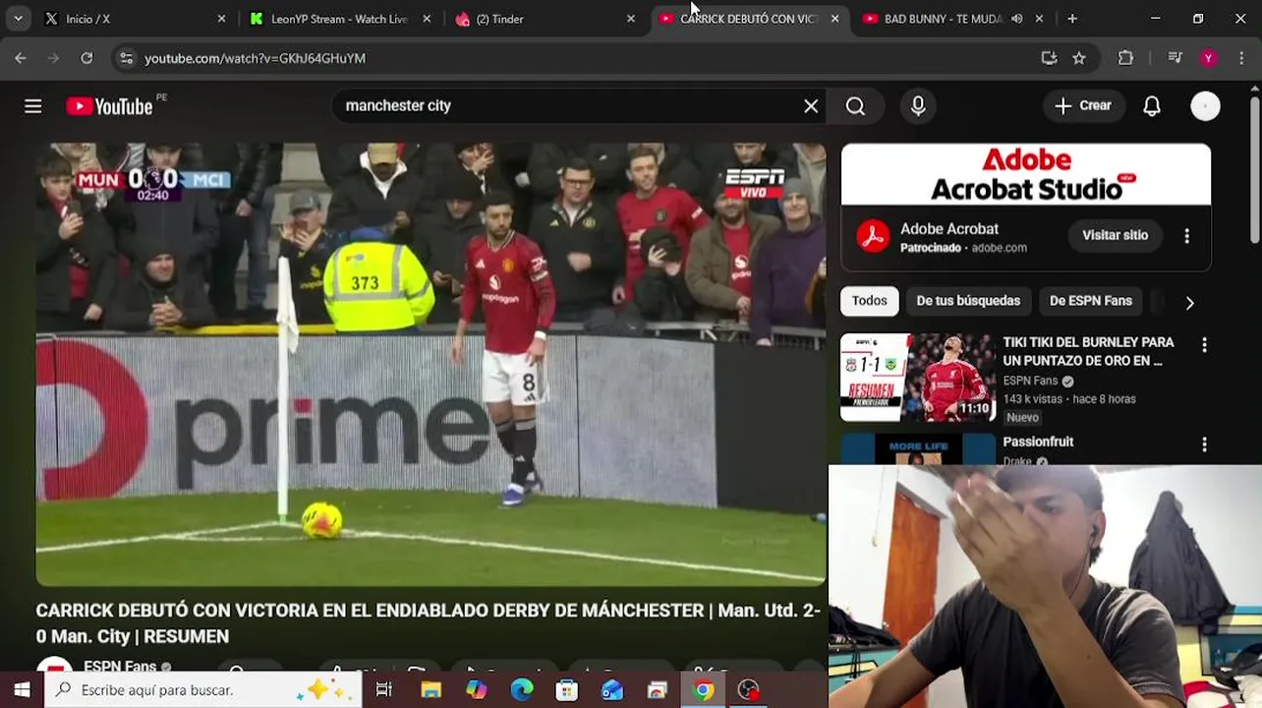Close the CARRICK DEBUTÓ tab

pos(834,19)
